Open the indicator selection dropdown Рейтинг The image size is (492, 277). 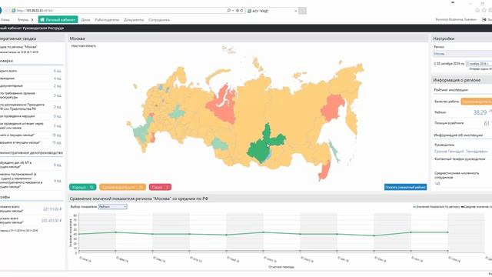coord(113,207)
